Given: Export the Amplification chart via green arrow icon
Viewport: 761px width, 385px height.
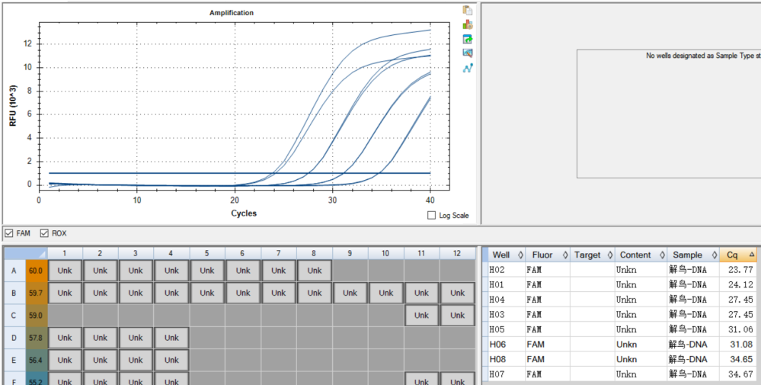Looking at the screenshot, I should [468, 40].
